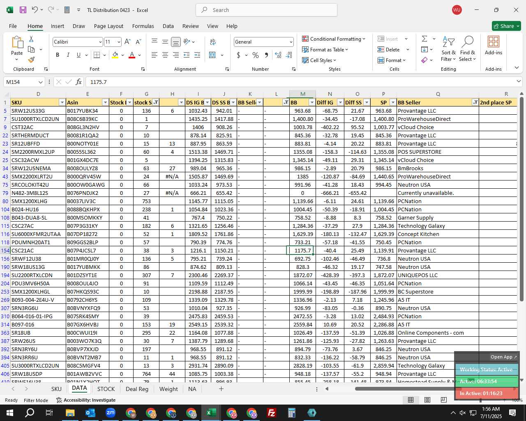Click the Sort & Filter button
The width and height of the screenshot is (526, 421).
(448, 49)
